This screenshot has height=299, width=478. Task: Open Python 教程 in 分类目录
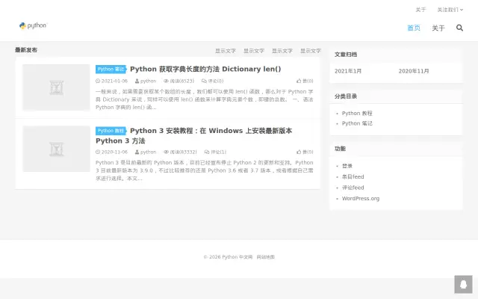(x=357, y=113)
